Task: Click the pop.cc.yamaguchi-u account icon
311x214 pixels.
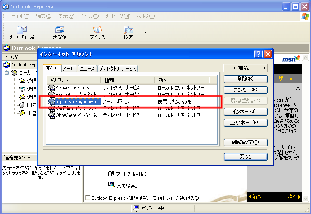Action: (51, 102)
